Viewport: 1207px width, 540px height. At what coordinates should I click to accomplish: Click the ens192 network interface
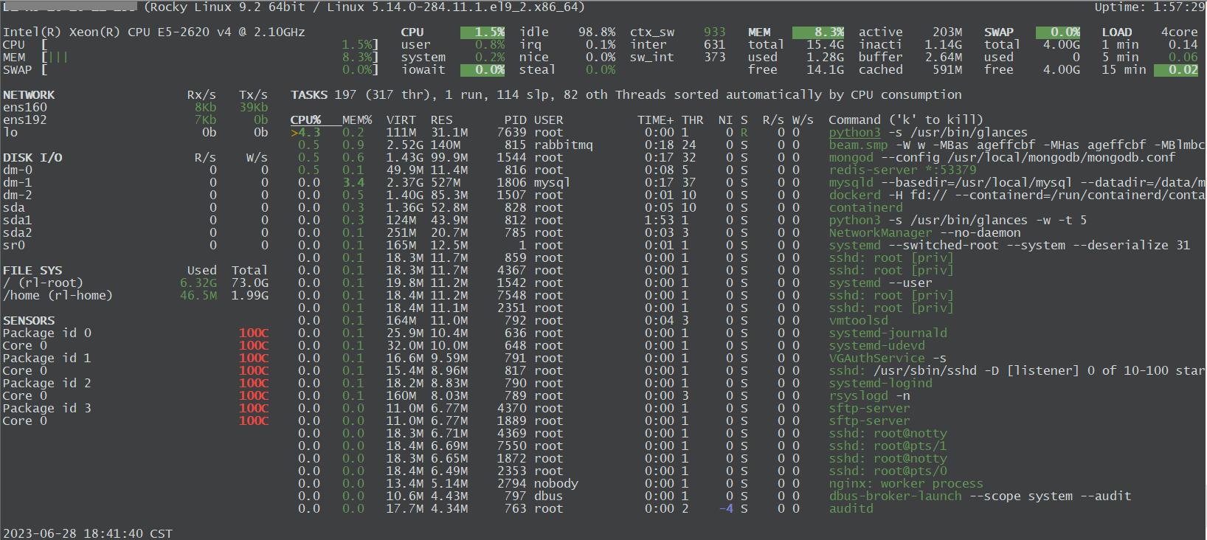coord(25,120)
